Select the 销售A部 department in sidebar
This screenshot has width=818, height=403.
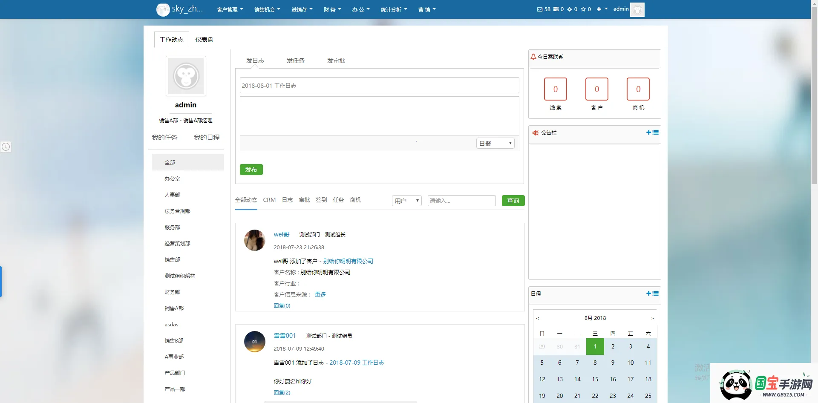pyautogui.click(x=174, y=308)
